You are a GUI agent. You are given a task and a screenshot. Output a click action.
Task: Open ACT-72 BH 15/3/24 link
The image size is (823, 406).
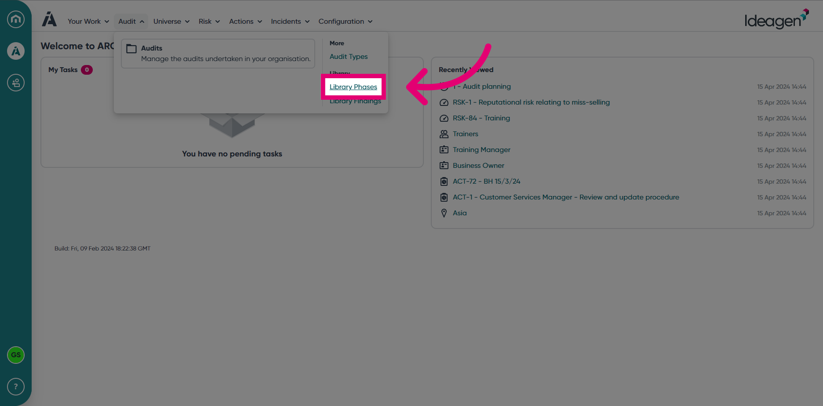(487, 181)
